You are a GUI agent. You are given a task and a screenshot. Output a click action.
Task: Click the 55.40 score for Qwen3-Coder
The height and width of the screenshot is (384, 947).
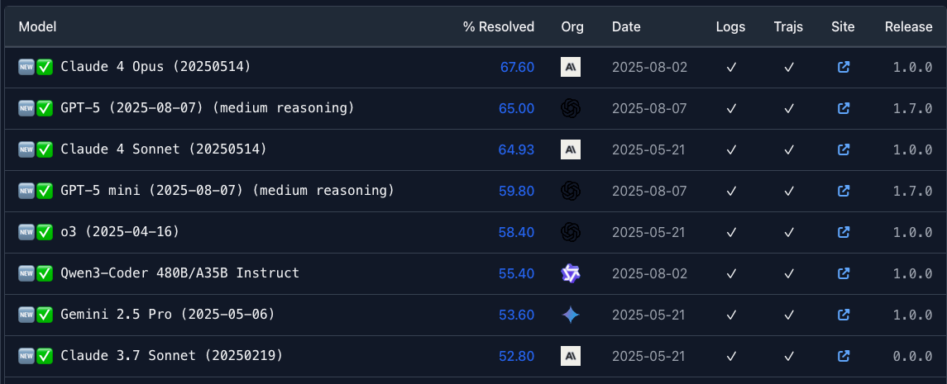[x=516, y=273]
